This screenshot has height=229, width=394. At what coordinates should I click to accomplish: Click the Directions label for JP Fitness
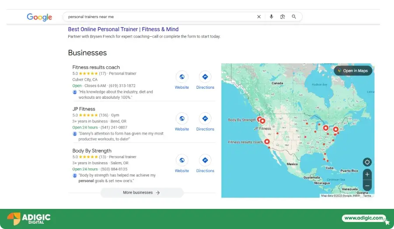tap(205, 129)
